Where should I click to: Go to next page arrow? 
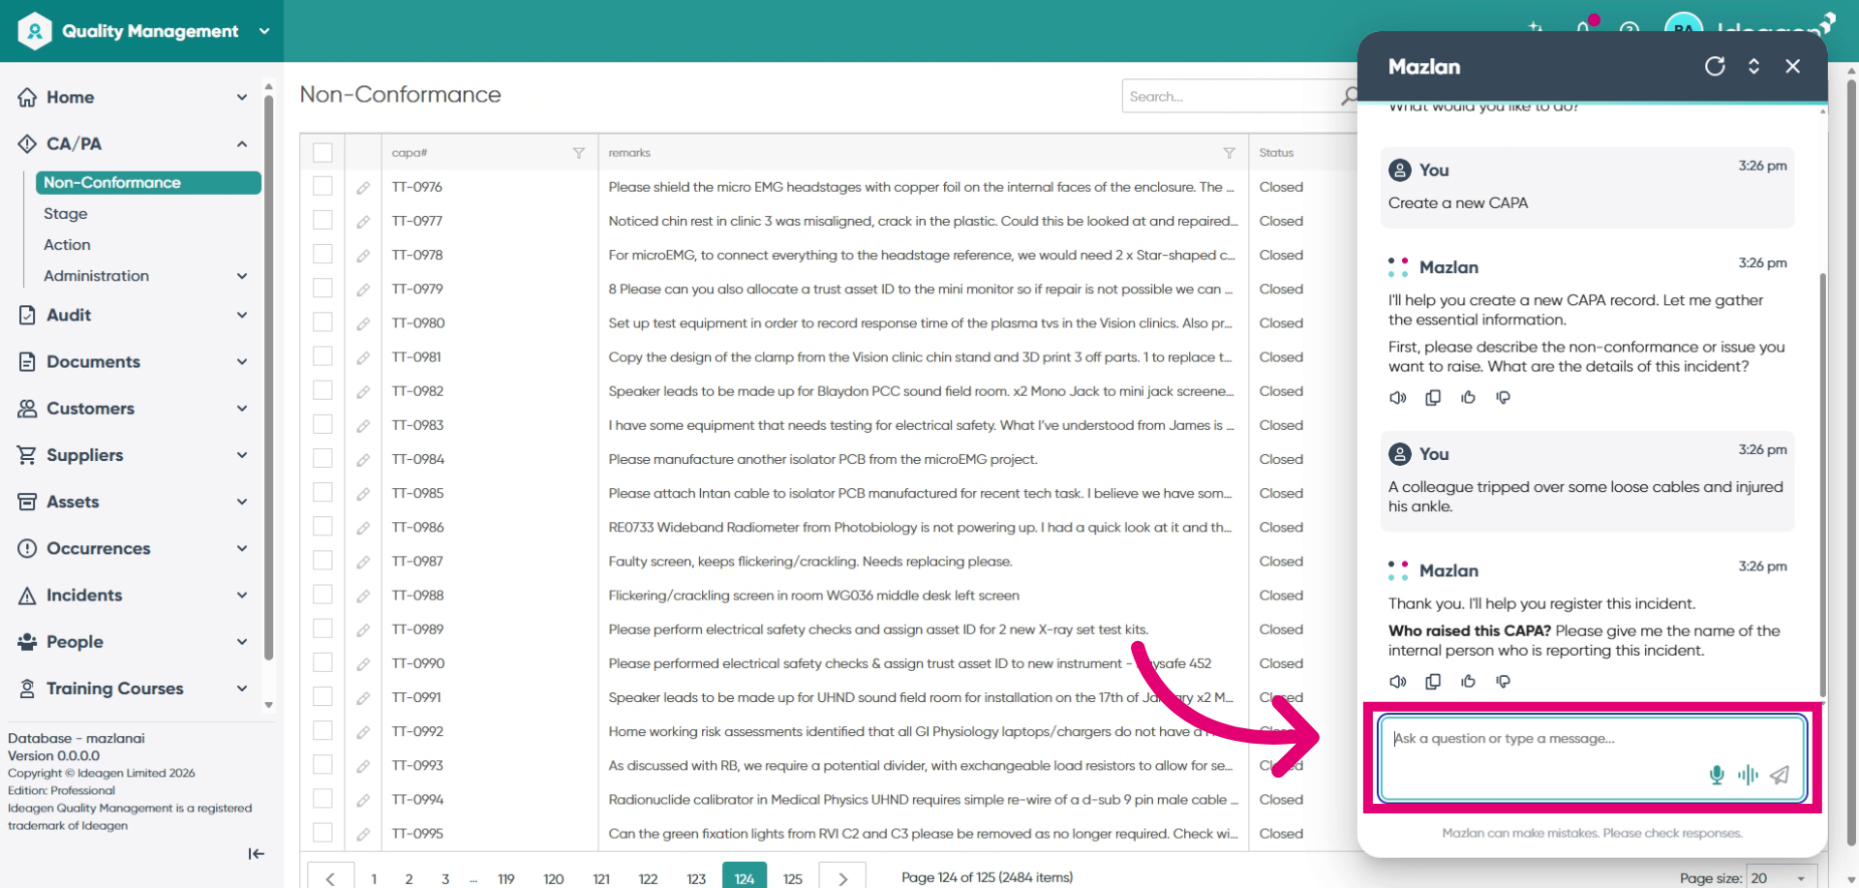[842, 878]
